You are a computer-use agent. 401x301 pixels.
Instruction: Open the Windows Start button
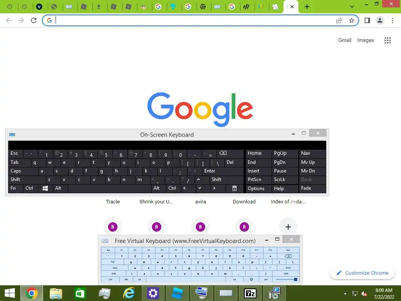[10, 293]
